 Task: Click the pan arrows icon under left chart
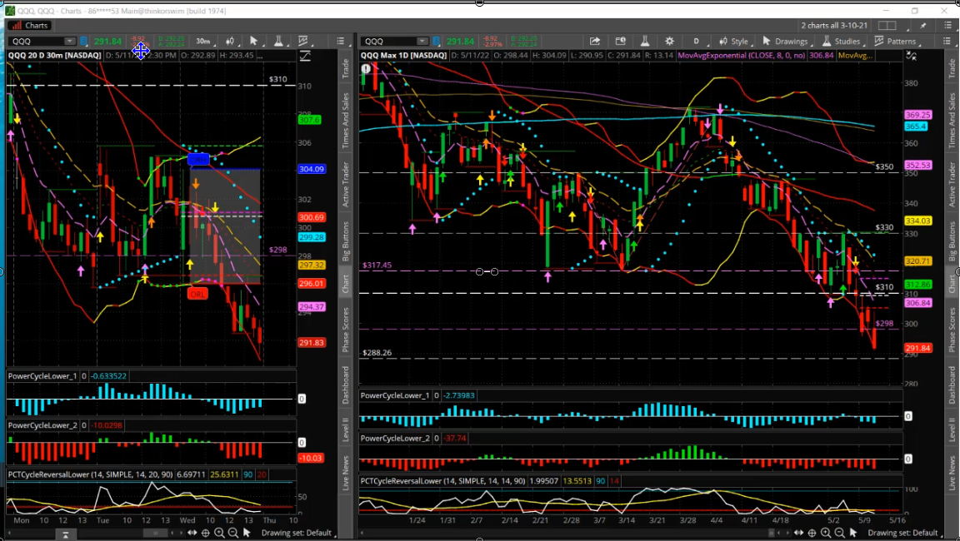tap(192, 533)
